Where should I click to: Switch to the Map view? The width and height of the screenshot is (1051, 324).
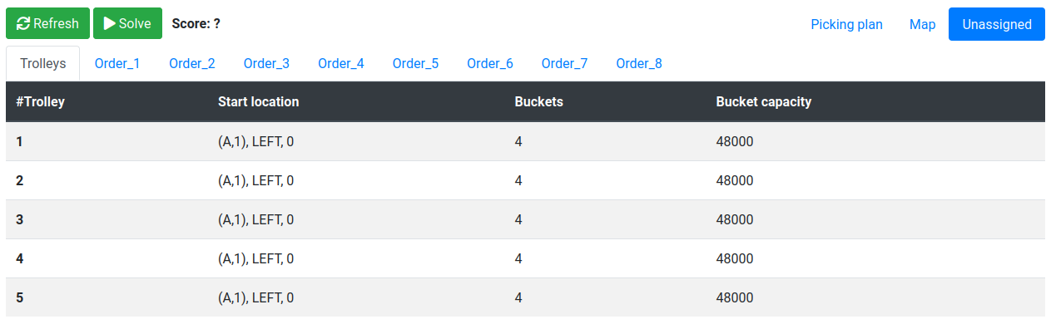point(922,24)
